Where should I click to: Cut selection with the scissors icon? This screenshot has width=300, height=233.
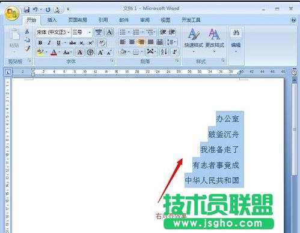click(x=27, y=31)
